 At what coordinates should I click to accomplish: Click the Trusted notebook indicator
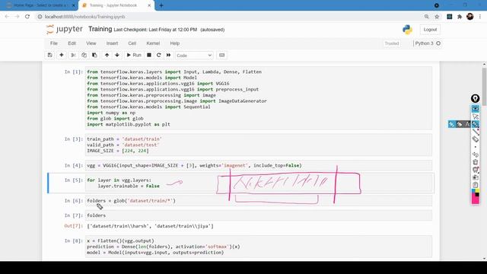coord(392,43)
